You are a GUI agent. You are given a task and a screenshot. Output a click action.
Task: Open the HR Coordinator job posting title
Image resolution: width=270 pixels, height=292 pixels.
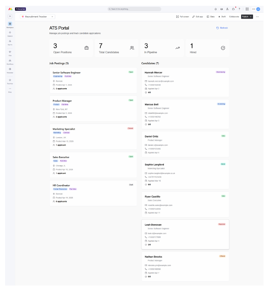tap(61, 185)
